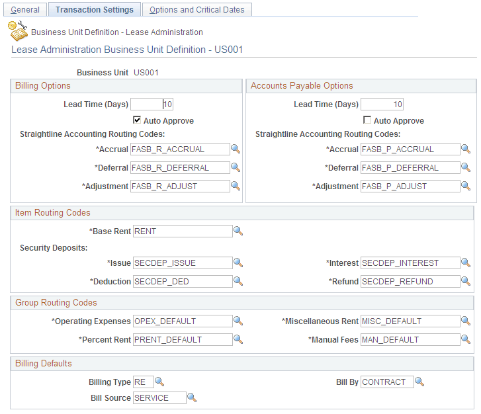Click the SECDEP_INTEREST input field
481x414 pixels.
coord(410,263)
